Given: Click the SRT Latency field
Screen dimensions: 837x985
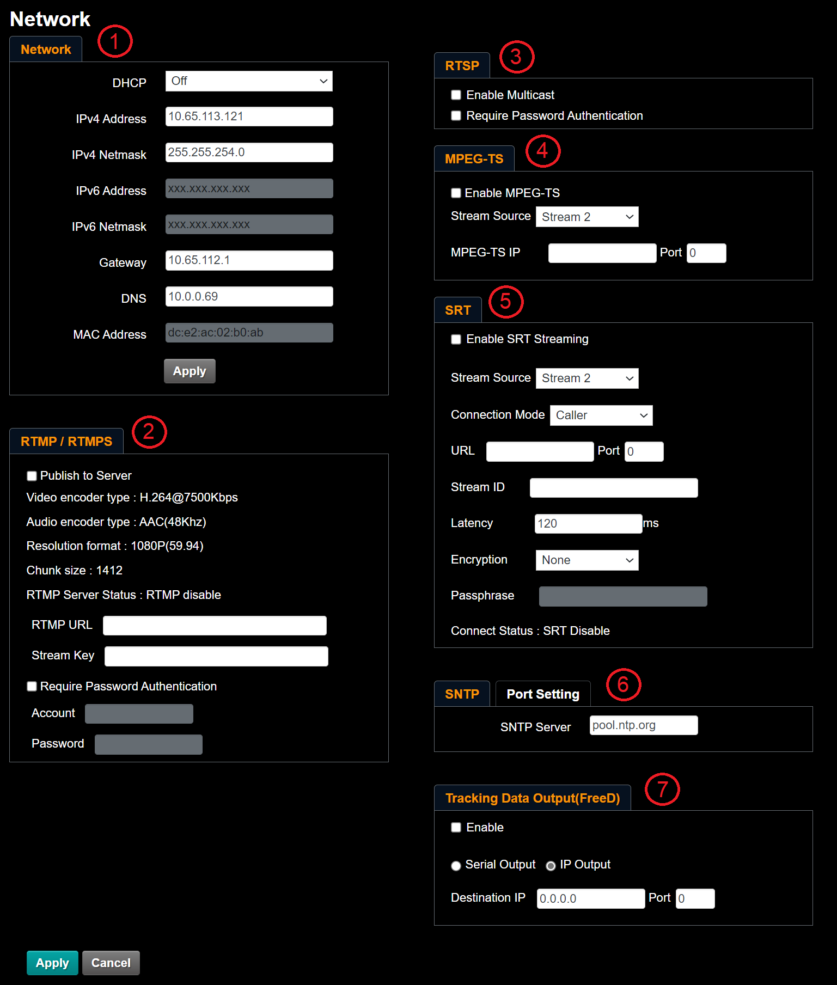Looking at the screenshot, I should pos(588,524).
